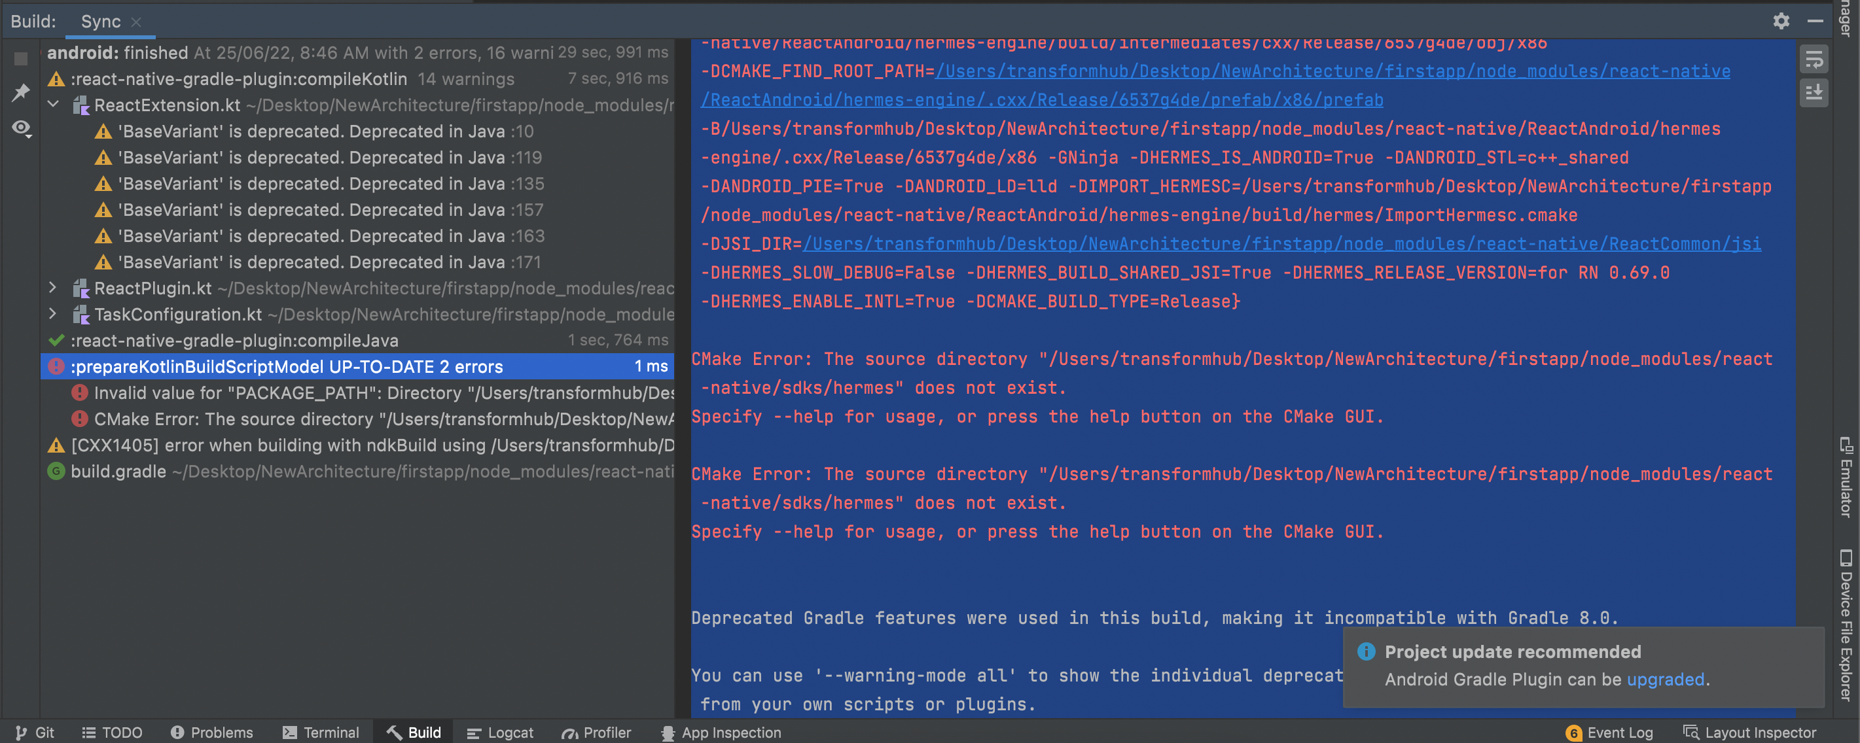1860x743 pixels.
Task: Toggle soft-wrap in build output
Action: pos(1814,58)
